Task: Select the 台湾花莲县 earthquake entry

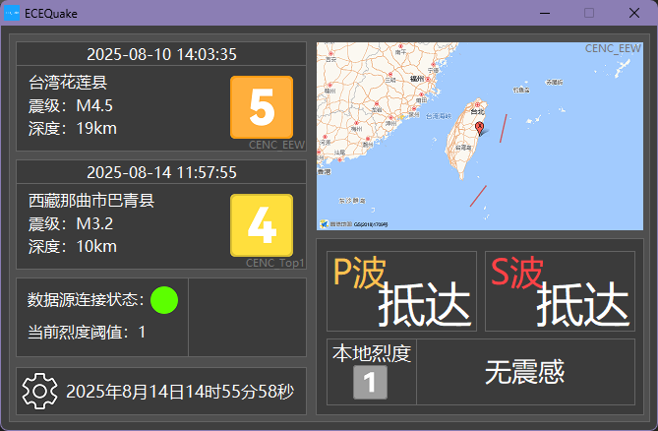Action: tap(69, 85)
